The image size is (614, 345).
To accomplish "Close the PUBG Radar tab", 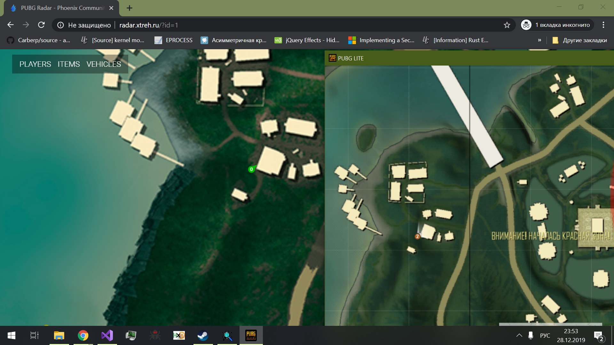I will click(x=111, y=8).
